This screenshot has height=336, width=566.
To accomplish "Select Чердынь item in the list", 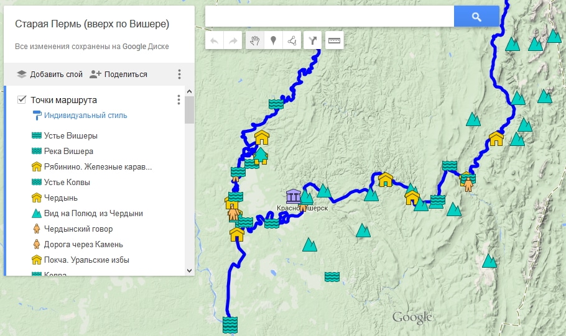I will point(60,198).
